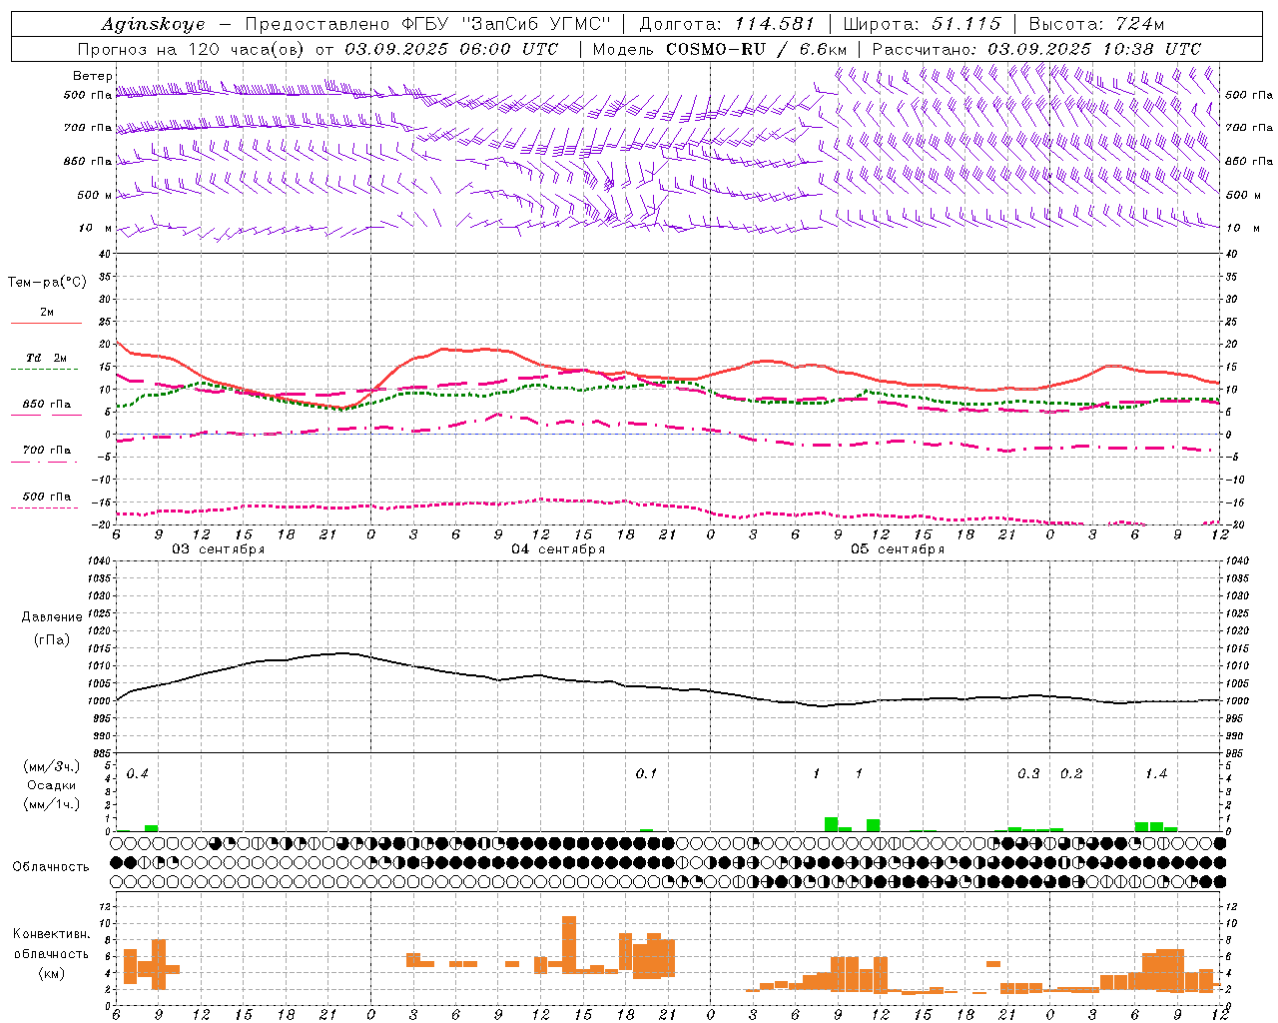Click the 0.3 precipitation amount value
The image size is (1278, 1023).
coord(1028,774)
